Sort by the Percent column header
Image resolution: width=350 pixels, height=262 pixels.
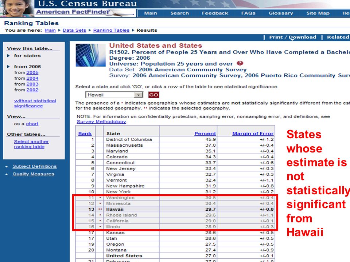[205, 134]
